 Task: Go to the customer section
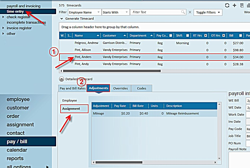tap(18, 108)
